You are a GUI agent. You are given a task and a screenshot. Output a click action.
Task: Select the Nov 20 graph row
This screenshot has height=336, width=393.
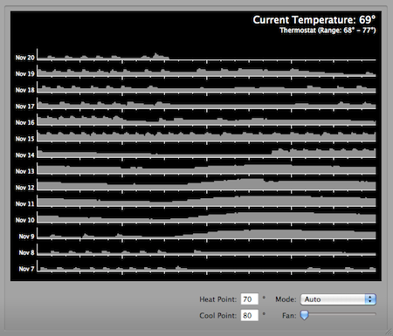206,55
